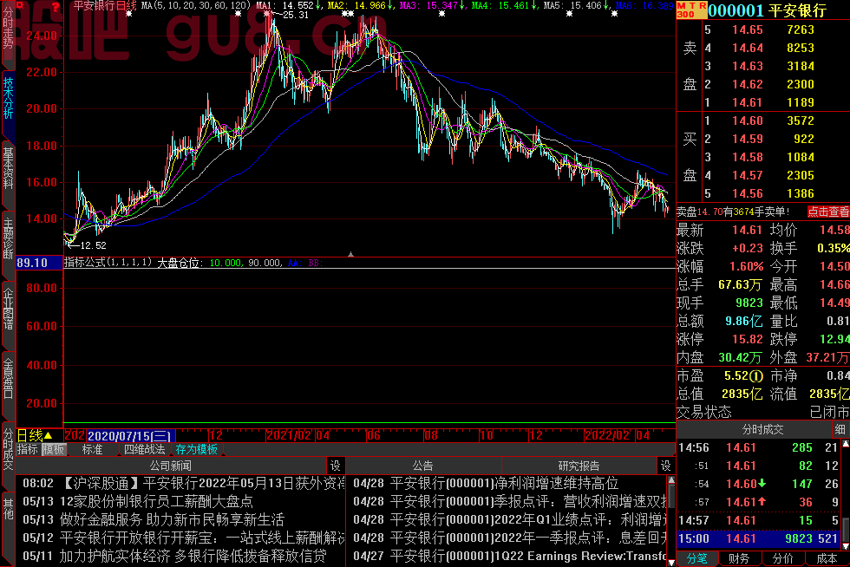Select the 技术分析 sidebar tab
The height and width of the screenshot is (567, 850).
(x=8, y=99)
